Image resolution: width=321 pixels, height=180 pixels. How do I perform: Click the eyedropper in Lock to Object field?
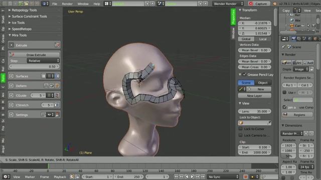pyautogui.click(x=269, y=122)
